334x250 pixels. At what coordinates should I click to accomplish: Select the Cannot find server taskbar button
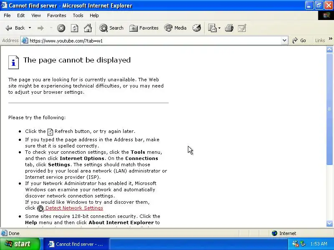[77, 244]
